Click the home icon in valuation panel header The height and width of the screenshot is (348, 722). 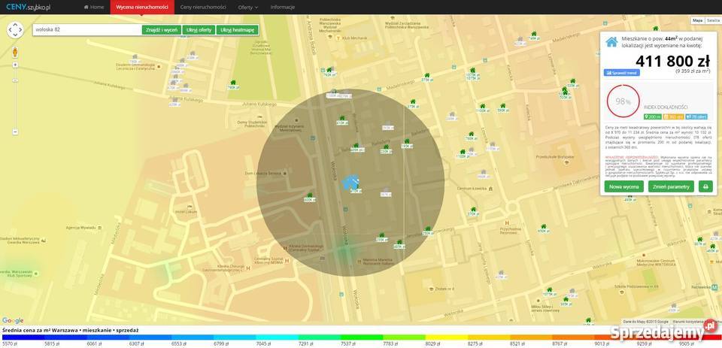click(611, 41)
